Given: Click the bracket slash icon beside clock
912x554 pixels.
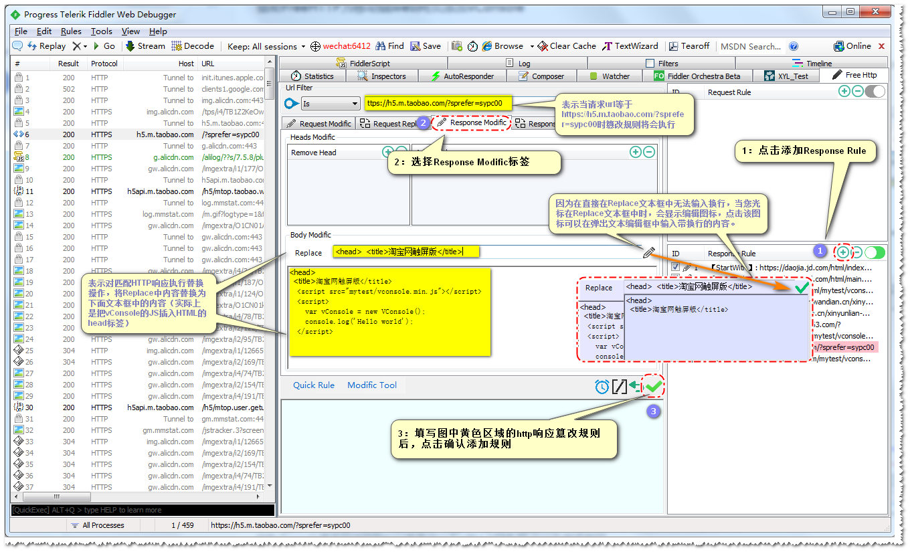Looking at the screenshot, I should [x=620, y=386].
